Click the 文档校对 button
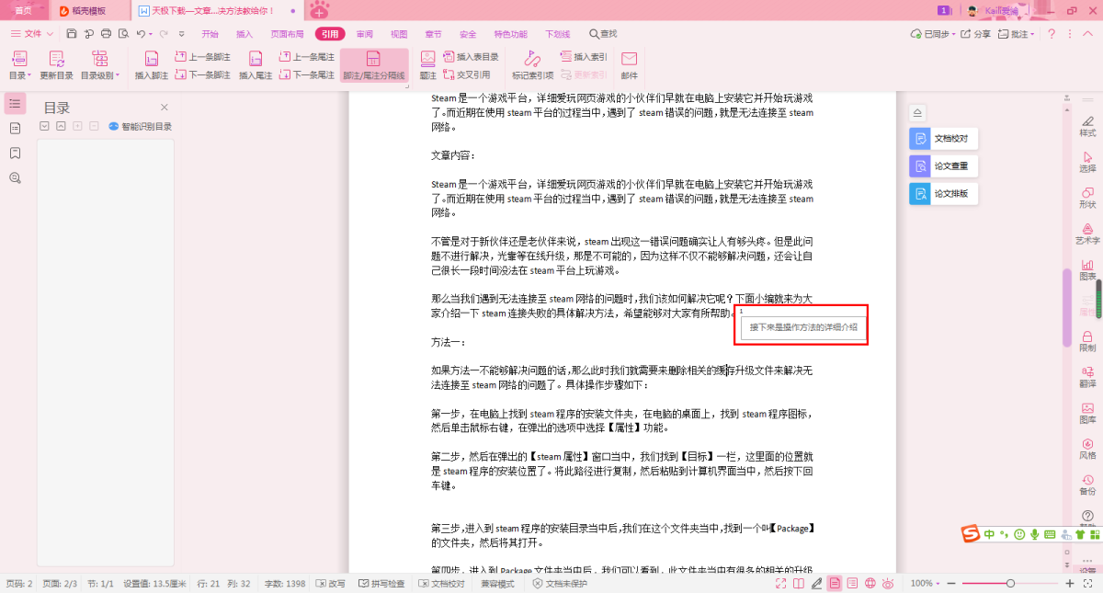Screen dimensions: 1103x593 click(943, 139)
